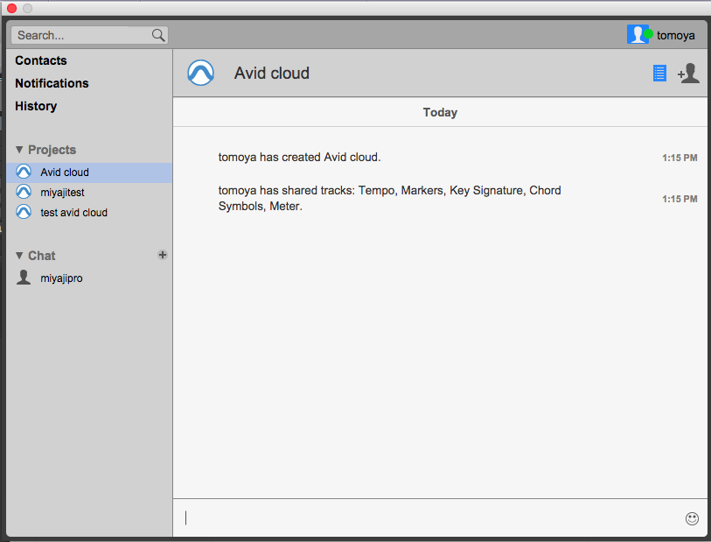Click the 1:15 PM timestamp of created message
Screen dimensions: 711x542
point(680,158)
